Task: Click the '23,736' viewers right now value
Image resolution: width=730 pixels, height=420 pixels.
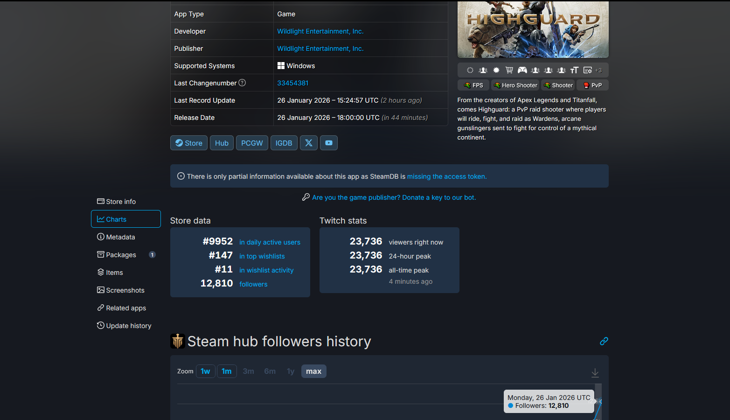Action: (366, 241)
